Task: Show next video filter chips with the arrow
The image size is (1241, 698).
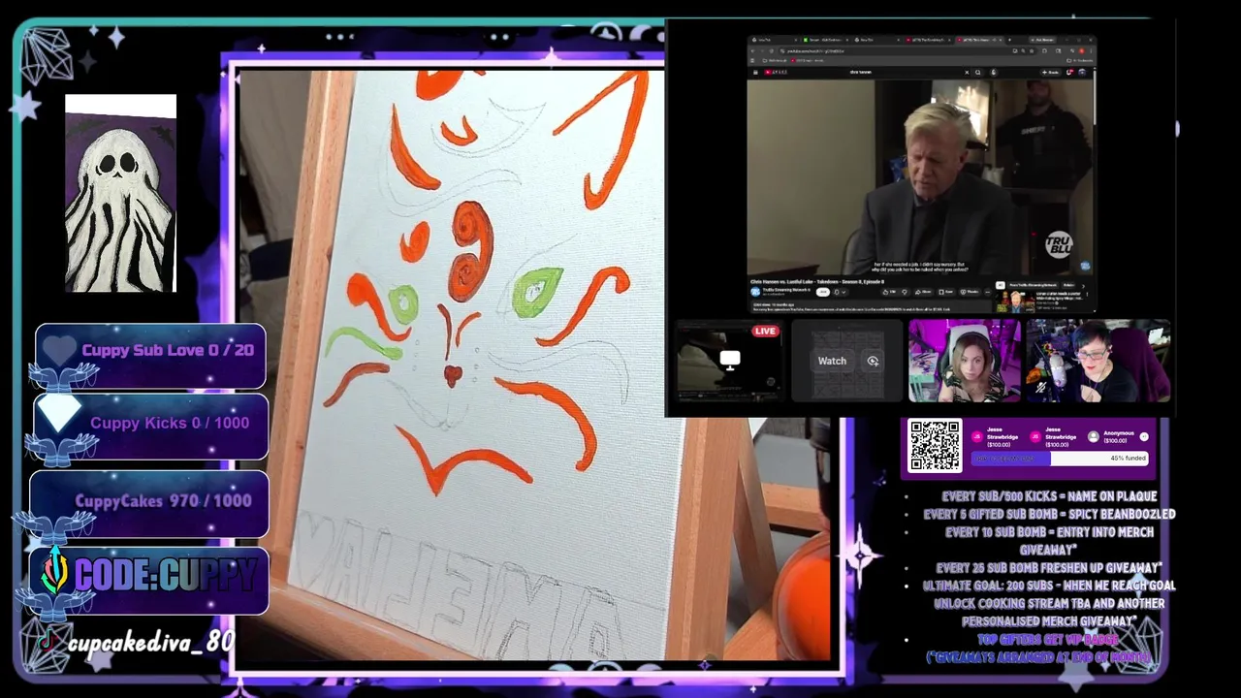Action: [1083, 286]
